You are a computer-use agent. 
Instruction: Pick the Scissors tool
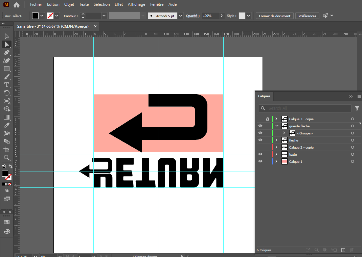coord(7,101)
